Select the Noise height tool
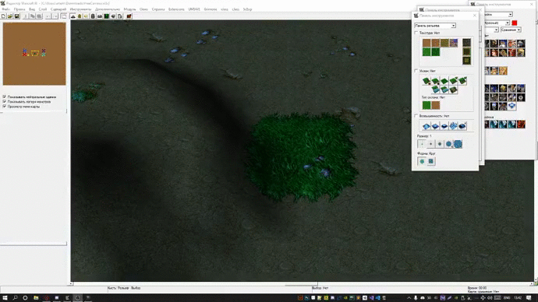Viewport: 538px width, 302px height. (x=453, y=126)
